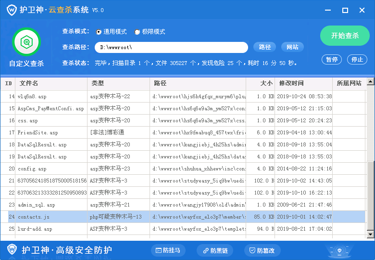Minimize the scanner window
Screen dimensions: 375x260
[328, 10]
